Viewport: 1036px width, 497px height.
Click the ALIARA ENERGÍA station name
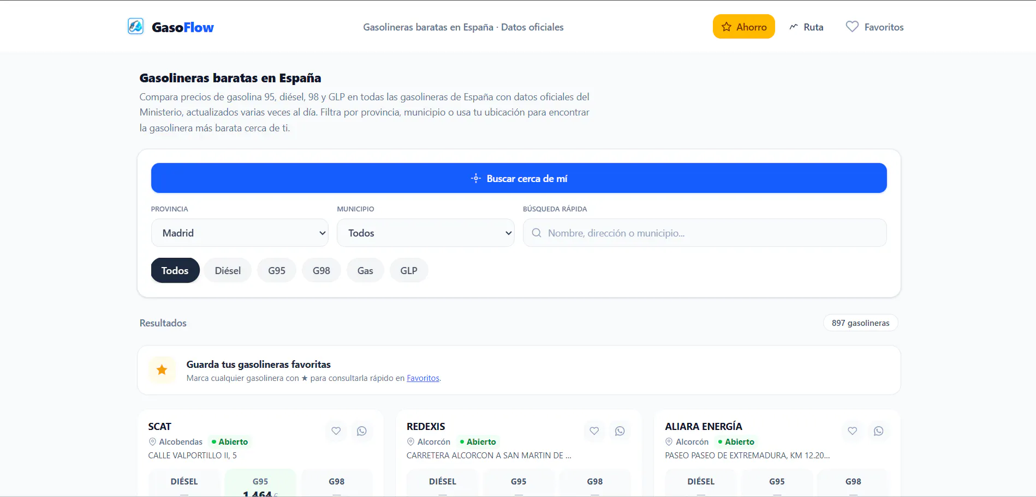[x=704, y=427]
